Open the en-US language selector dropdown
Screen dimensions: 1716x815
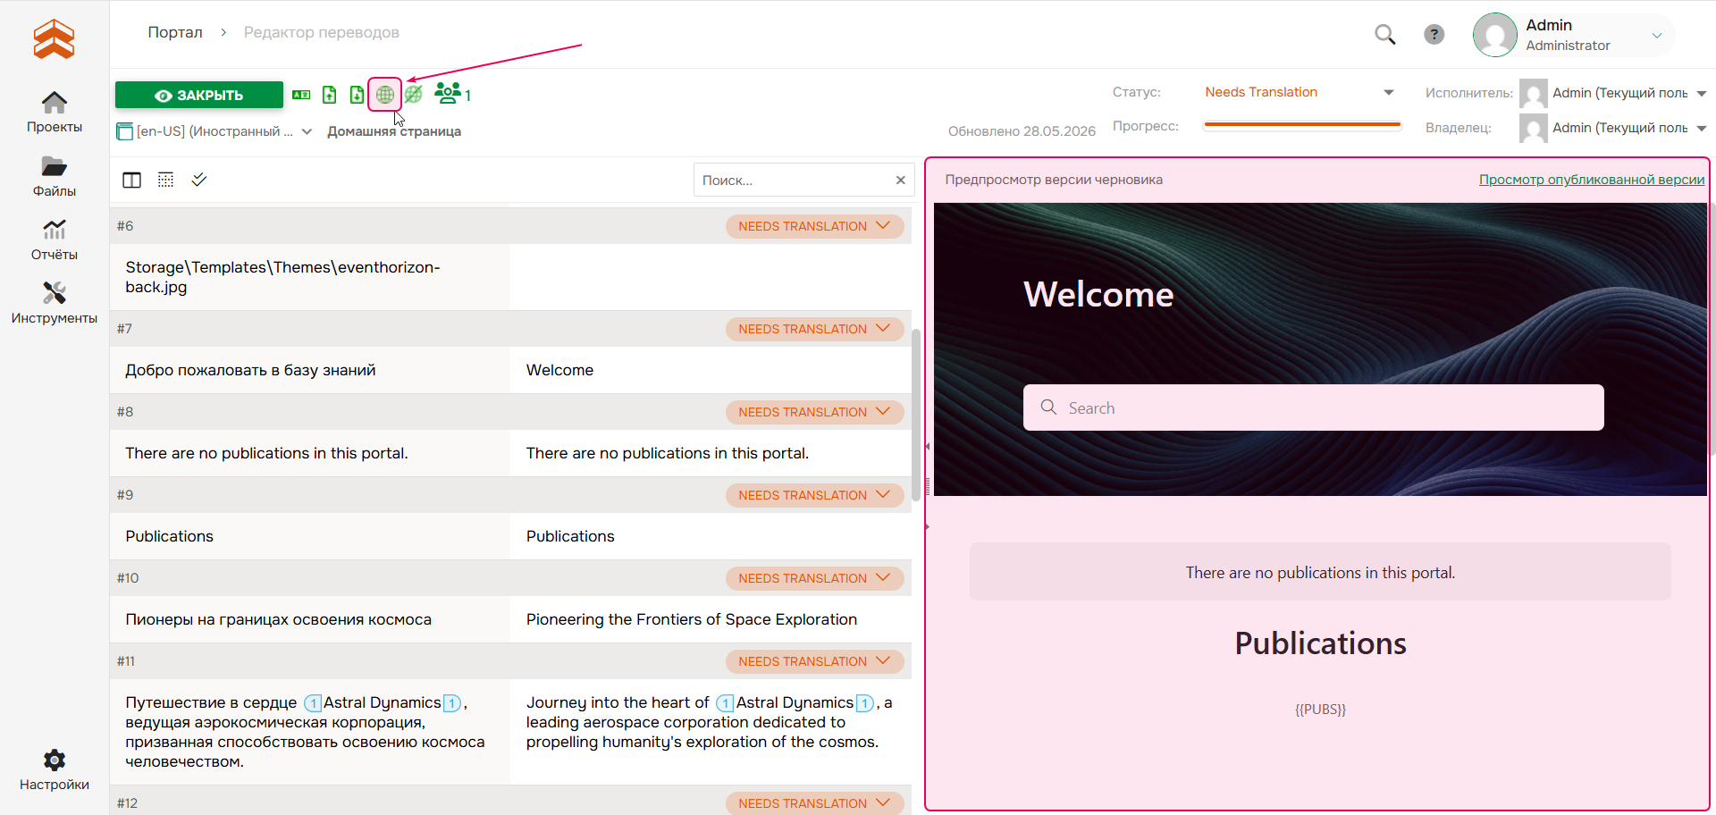click(x=214, y=131)
